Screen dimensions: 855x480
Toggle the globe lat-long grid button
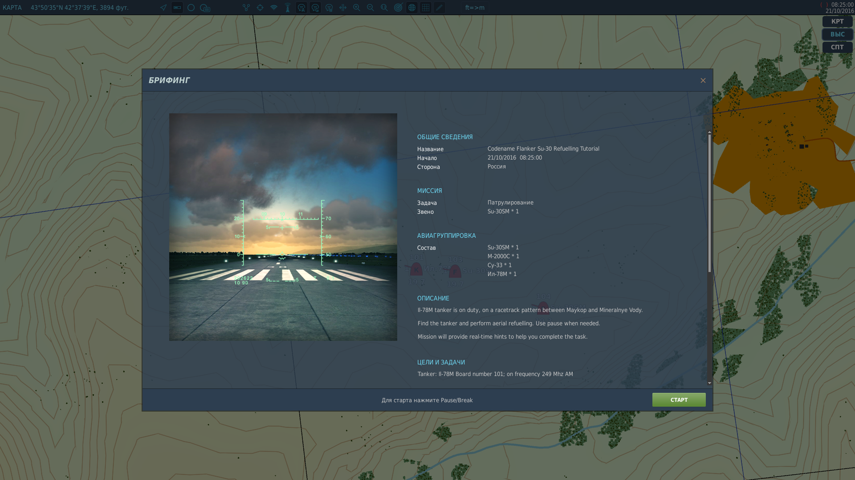(x=412, y=8)
